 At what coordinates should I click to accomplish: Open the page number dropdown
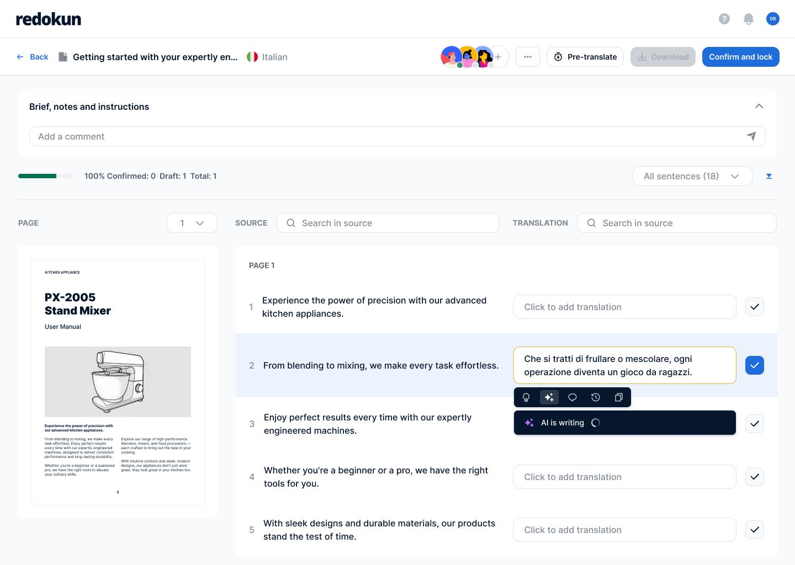point(192,223)
